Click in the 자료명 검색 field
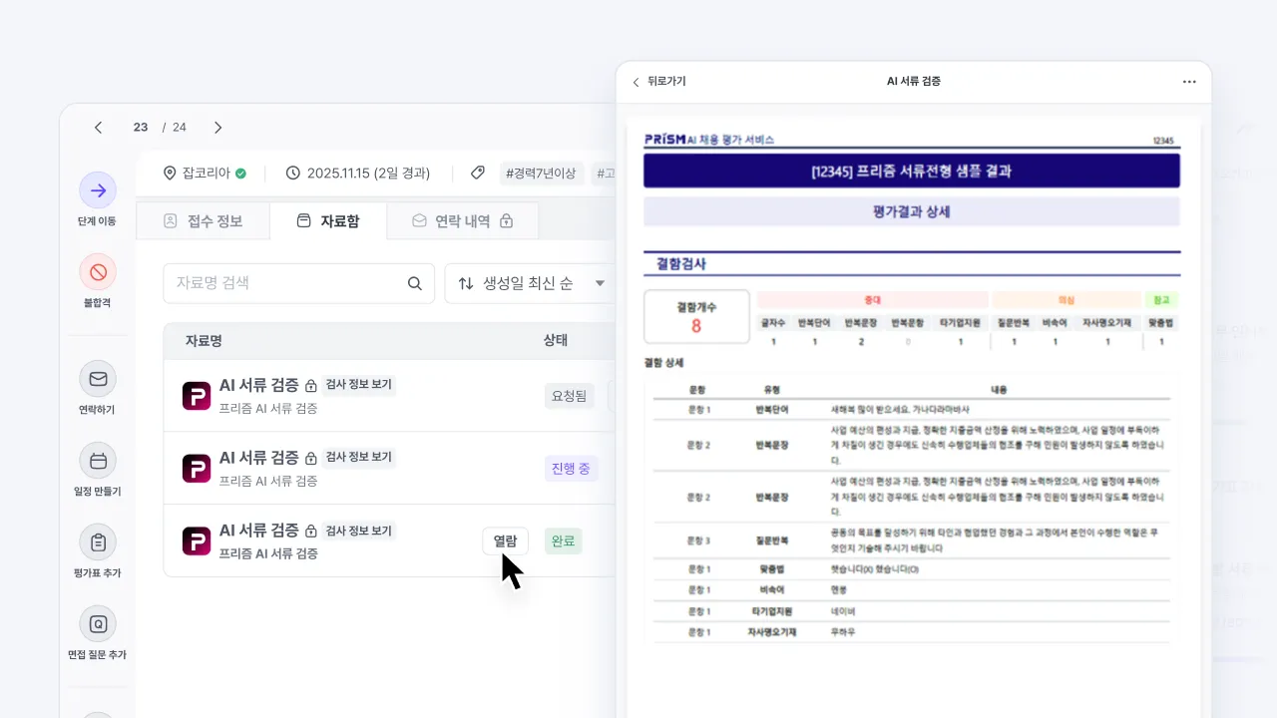Image resolution: width=1277 pixels, height=718 pixels. click(x=299, y=283)
